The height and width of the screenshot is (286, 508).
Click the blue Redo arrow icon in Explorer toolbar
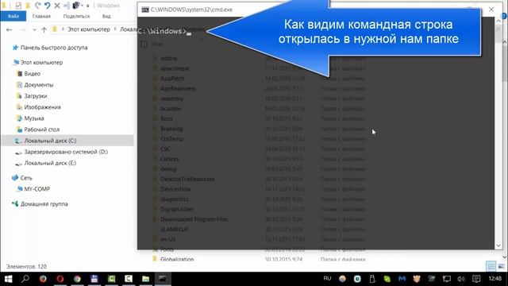click(48, 6)
